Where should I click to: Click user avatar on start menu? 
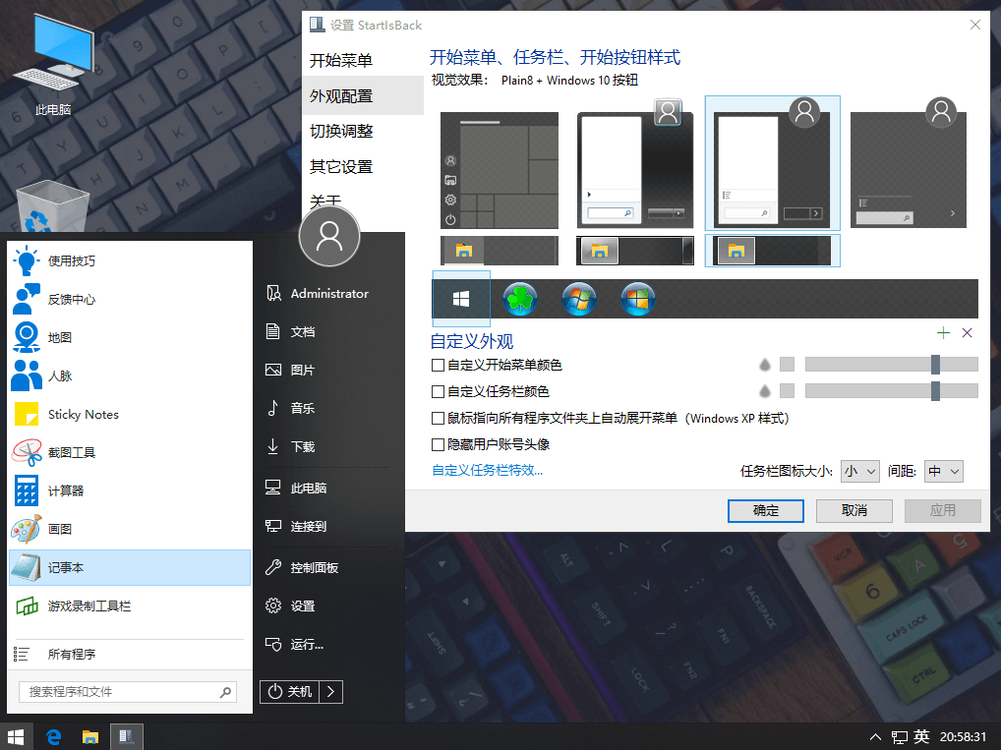coord(329,236)
